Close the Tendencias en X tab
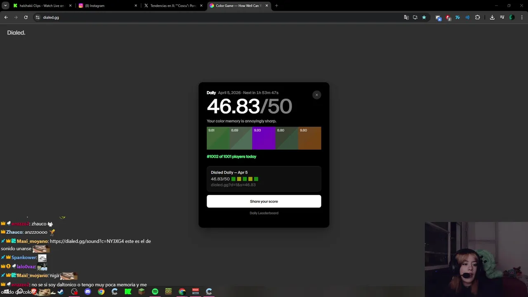The height and width of the screenshot is (297, 528). 201,6
